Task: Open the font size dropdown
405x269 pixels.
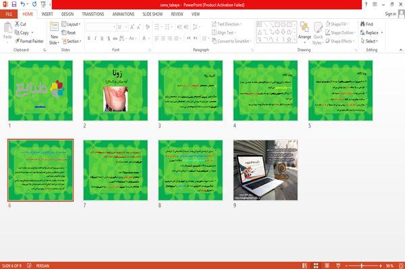Action: (126, 27)
